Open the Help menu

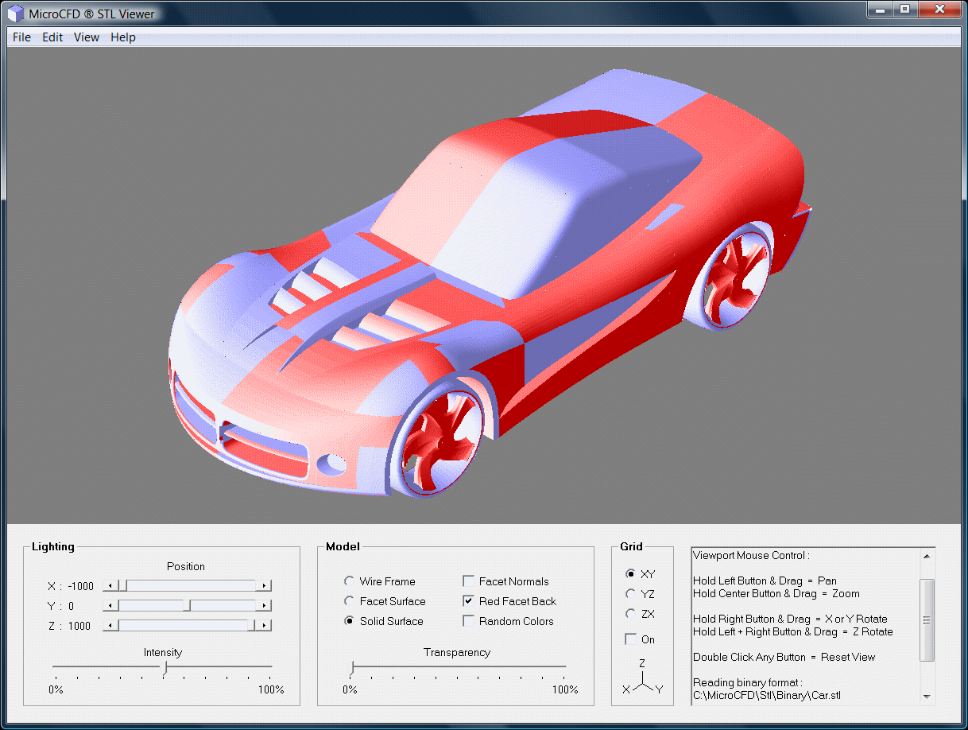pos(123,37)
